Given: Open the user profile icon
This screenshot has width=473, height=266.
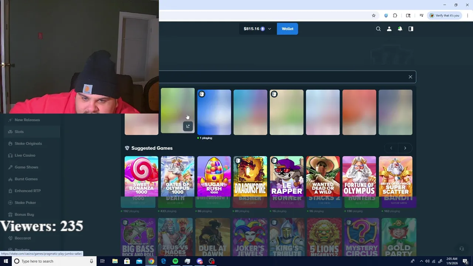Looking at the screenshot, I should coord(389,29).
